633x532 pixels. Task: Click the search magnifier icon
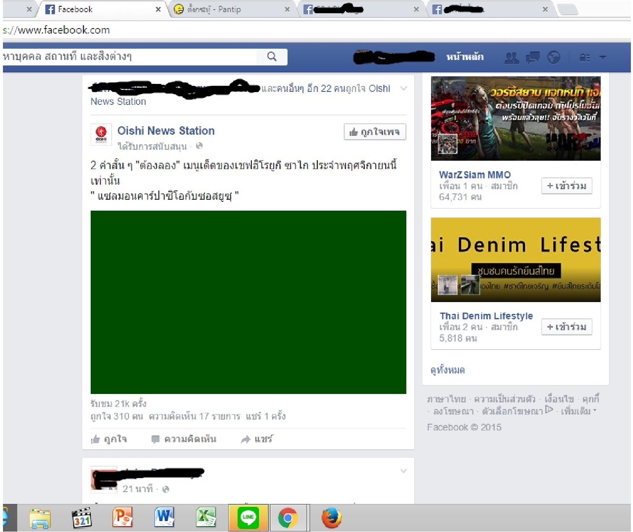[272, 57]
